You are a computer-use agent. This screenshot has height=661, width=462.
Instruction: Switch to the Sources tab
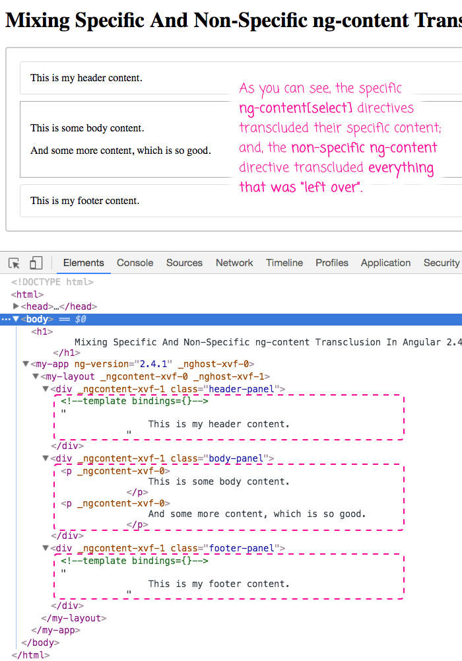point(184,263)
